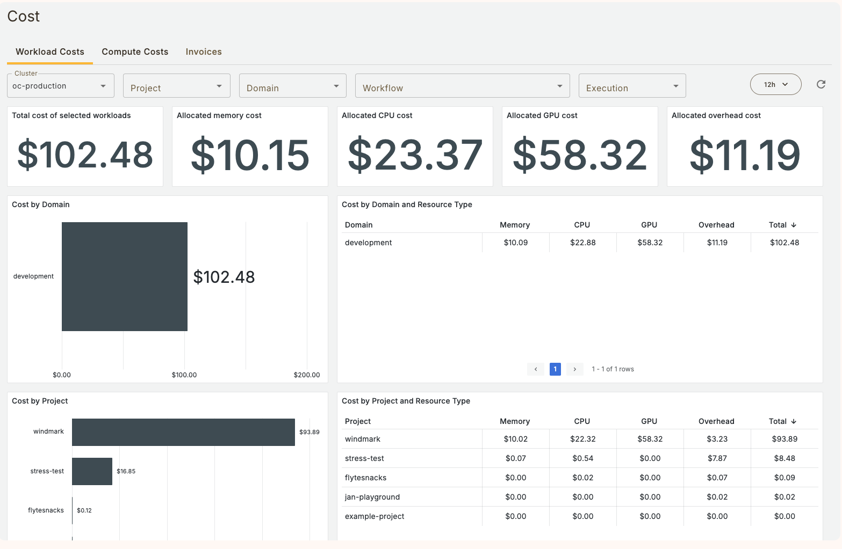842x549 pixels.
Task: Open the Execution filter dropdown
Action: coord(632,86)
